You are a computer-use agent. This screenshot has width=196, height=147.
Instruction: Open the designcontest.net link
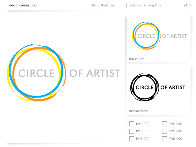[x=23, y=5]
